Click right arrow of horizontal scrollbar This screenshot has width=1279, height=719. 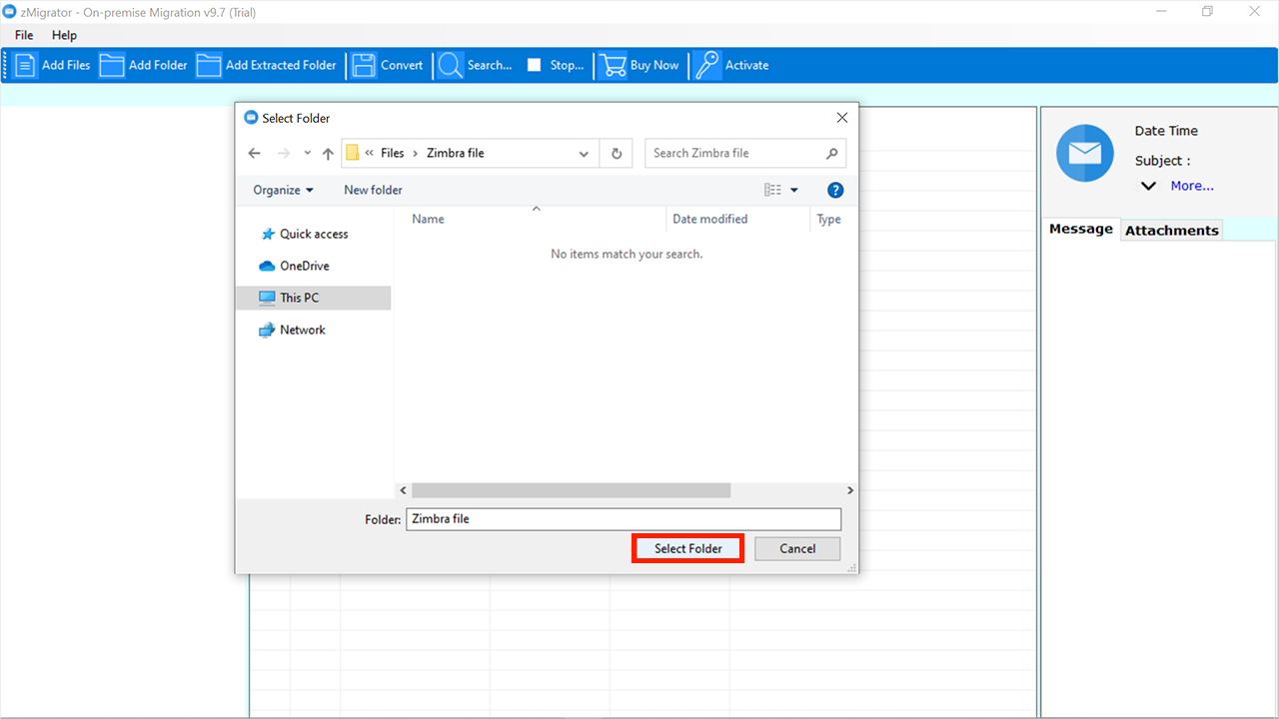[849, 490]
